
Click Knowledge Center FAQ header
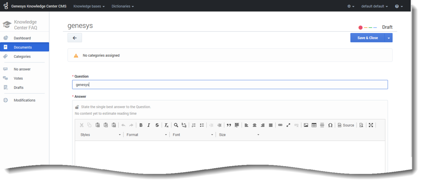[25, 25]
